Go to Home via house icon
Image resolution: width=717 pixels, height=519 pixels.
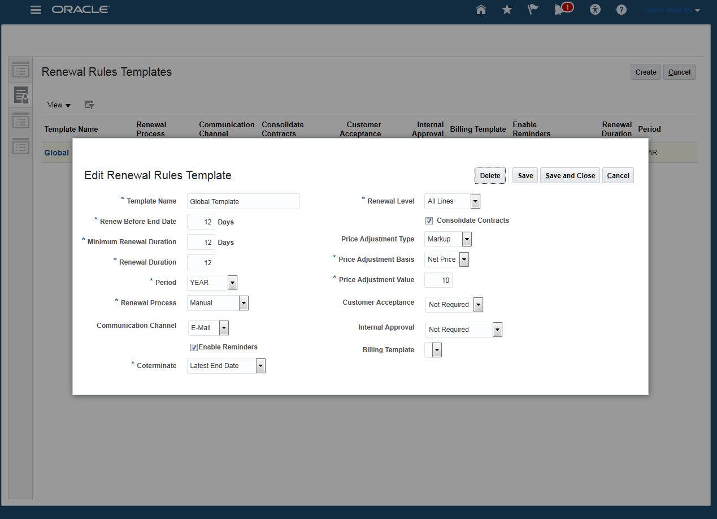point(481,10)
